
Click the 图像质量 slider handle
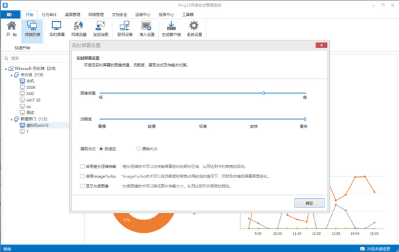tap(263, 93)
